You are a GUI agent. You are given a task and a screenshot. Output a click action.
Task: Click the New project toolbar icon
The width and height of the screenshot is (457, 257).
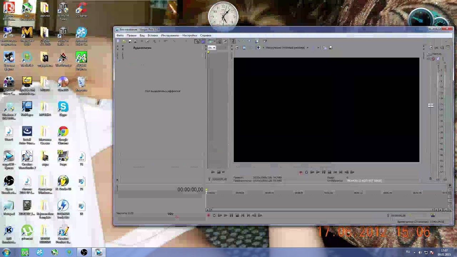pos(117,41)
